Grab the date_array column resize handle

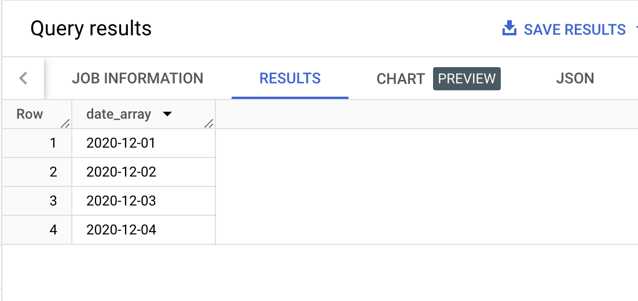click(209, 124)
